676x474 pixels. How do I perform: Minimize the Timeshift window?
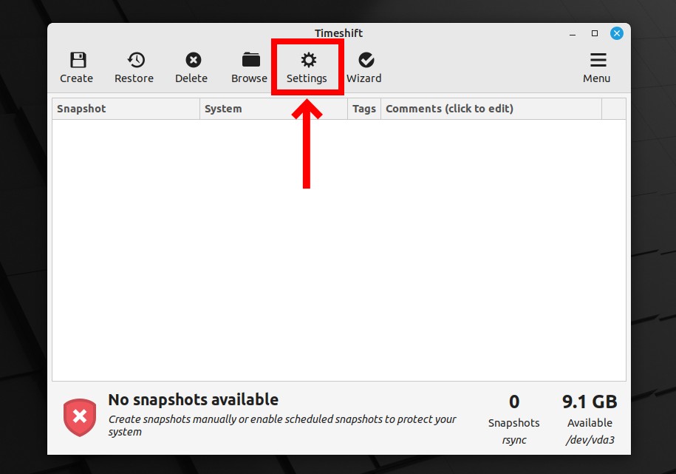coord(573,34)
